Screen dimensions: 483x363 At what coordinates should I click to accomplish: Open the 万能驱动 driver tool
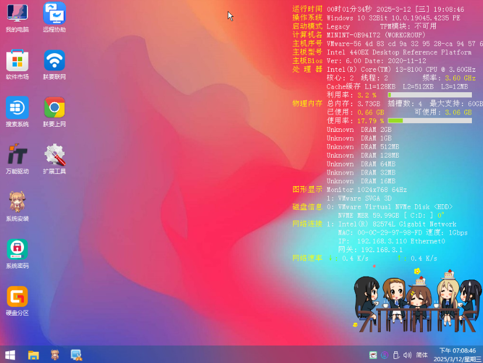[18, 159]
